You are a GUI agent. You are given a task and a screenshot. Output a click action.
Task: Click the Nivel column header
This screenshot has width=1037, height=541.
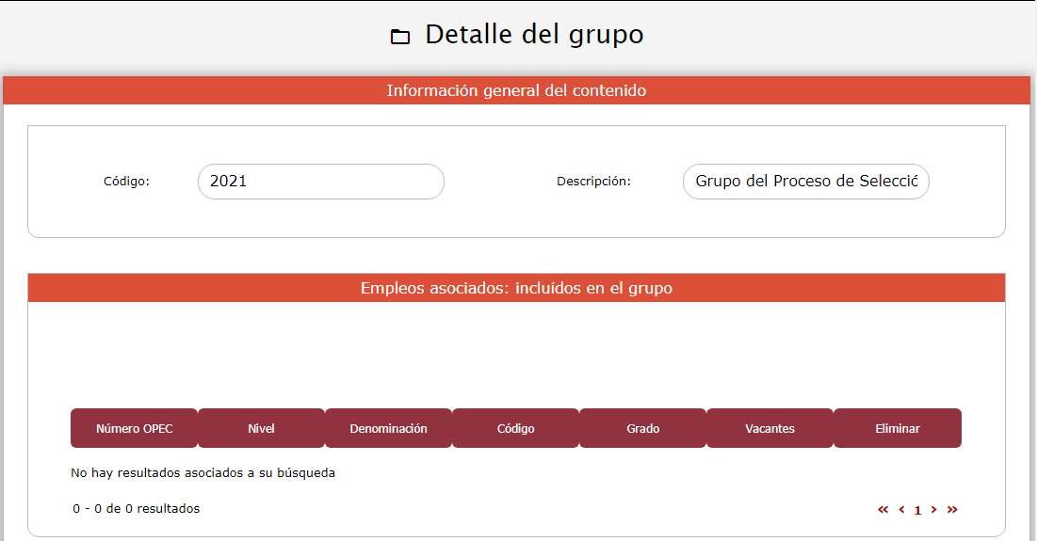click(261, 428)
